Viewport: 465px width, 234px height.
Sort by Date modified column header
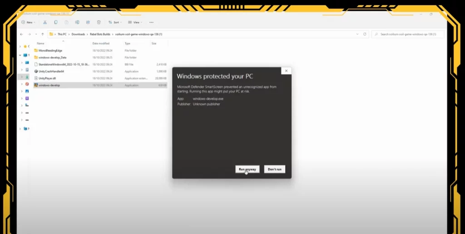pyautogui.click(x=101, y=43)
